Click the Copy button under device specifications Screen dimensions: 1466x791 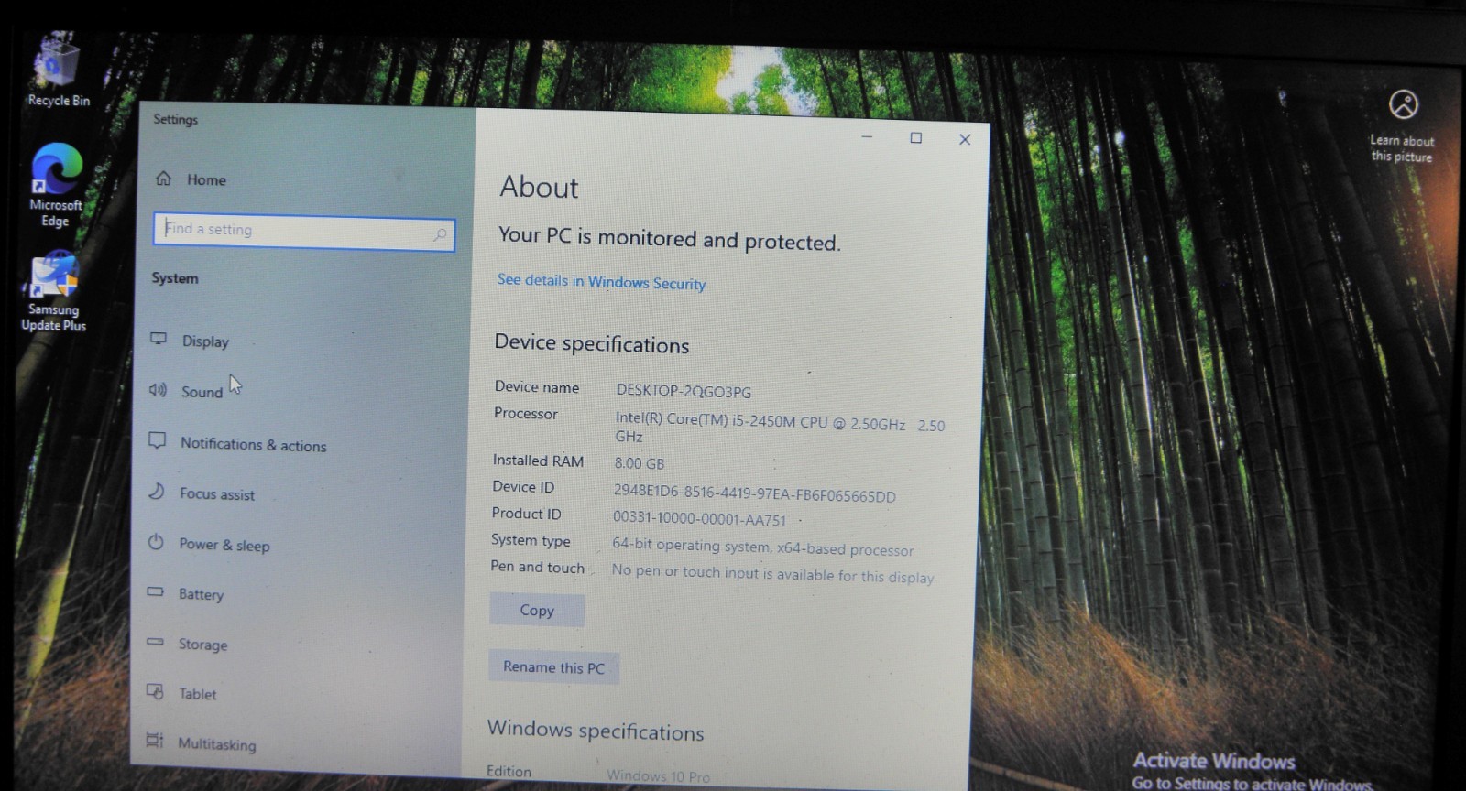click(537, 610)
